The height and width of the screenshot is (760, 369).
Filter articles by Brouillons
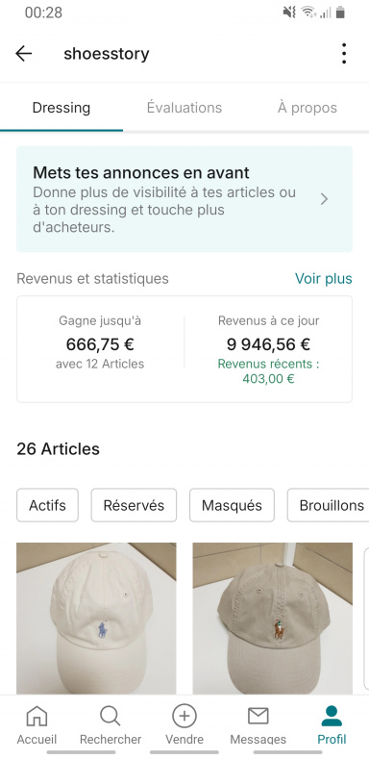(x=330, y=505)
